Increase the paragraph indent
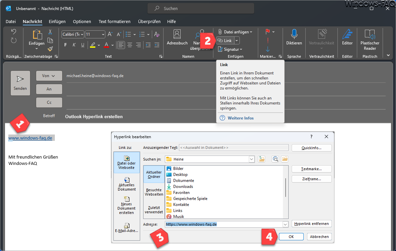 157,45
